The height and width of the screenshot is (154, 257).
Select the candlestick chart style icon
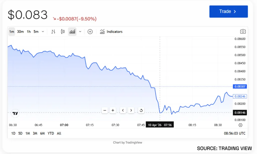(62, 31)
